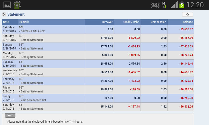
Task: Select the OPENING BALANCE row
Action: pyautogui.click(x=98, y=29)
